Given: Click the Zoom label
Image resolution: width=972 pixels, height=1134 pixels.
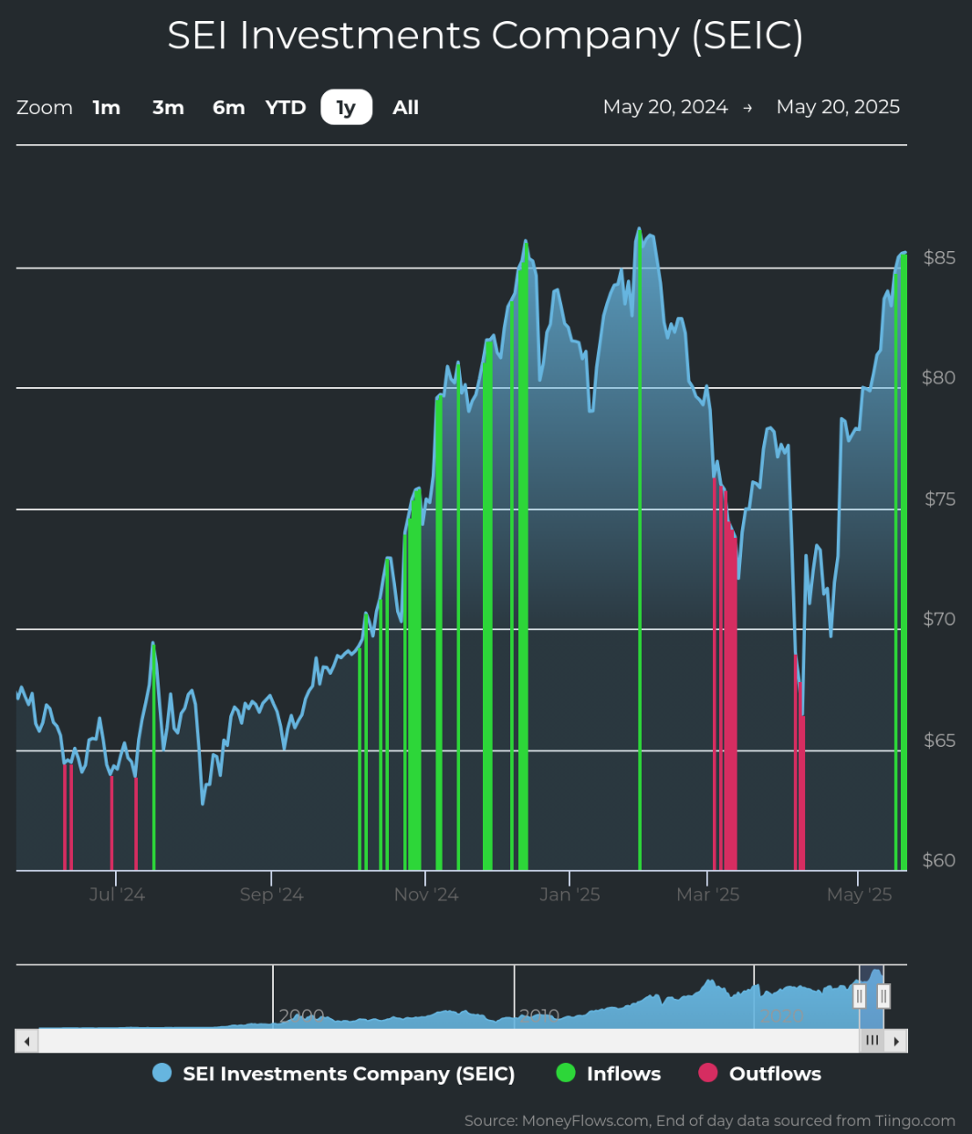Looking at the screenshot, I should (45, 108).
